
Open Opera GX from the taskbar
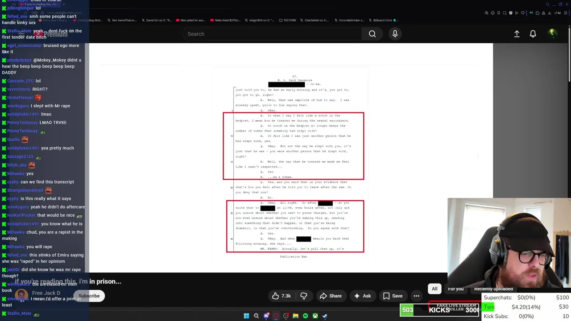coord(276,316)
